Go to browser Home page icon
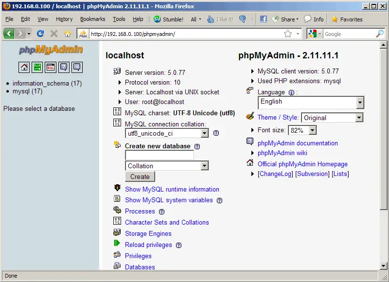Image resolution: width=389 pixels, height=282 pixels. pos(68,33)
